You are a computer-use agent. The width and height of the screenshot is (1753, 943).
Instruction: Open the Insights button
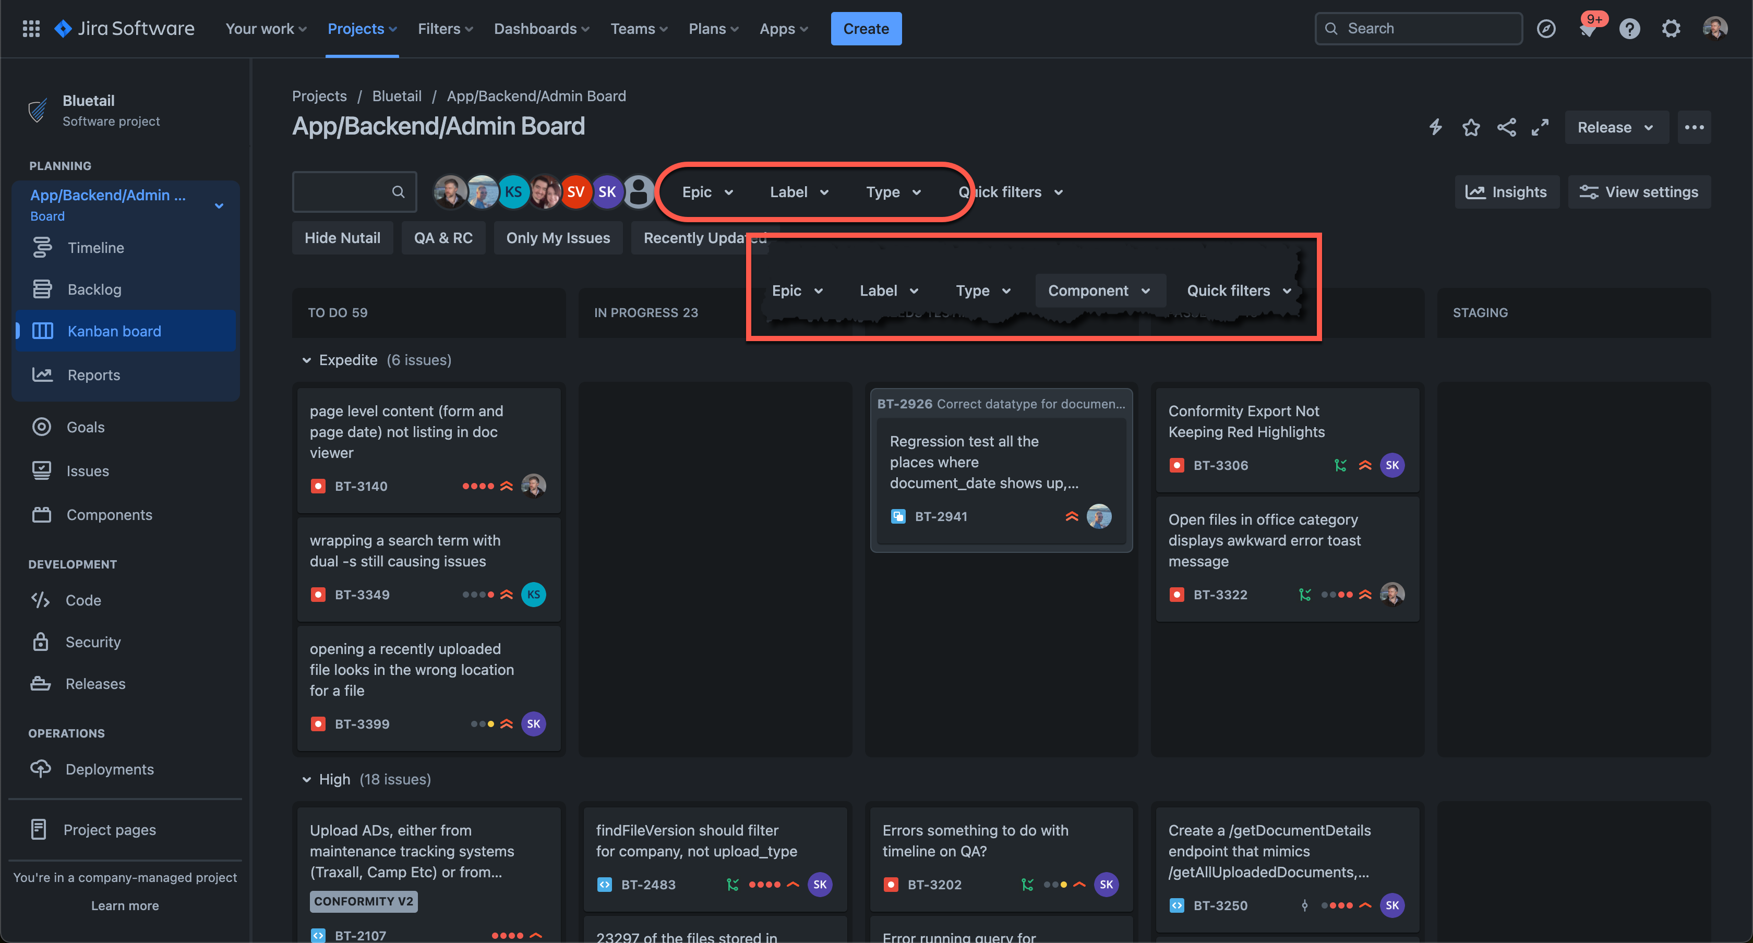click(x=1506, y=192)
